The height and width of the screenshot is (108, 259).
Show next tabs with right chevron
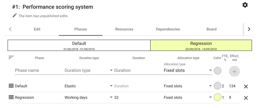pyautogui.click(x=249, y=29)
